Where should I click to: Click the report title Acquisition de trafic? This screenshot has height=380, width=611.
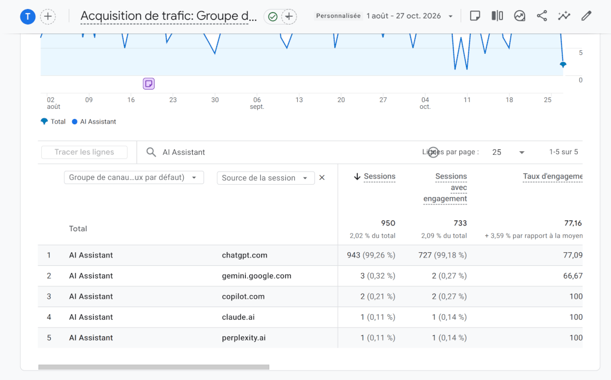(168, 16)
